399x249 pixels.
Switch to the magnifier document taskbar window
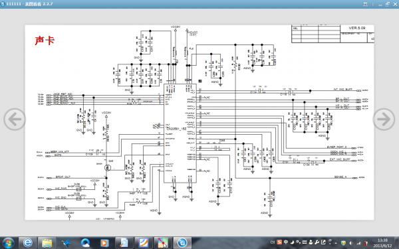124,243
